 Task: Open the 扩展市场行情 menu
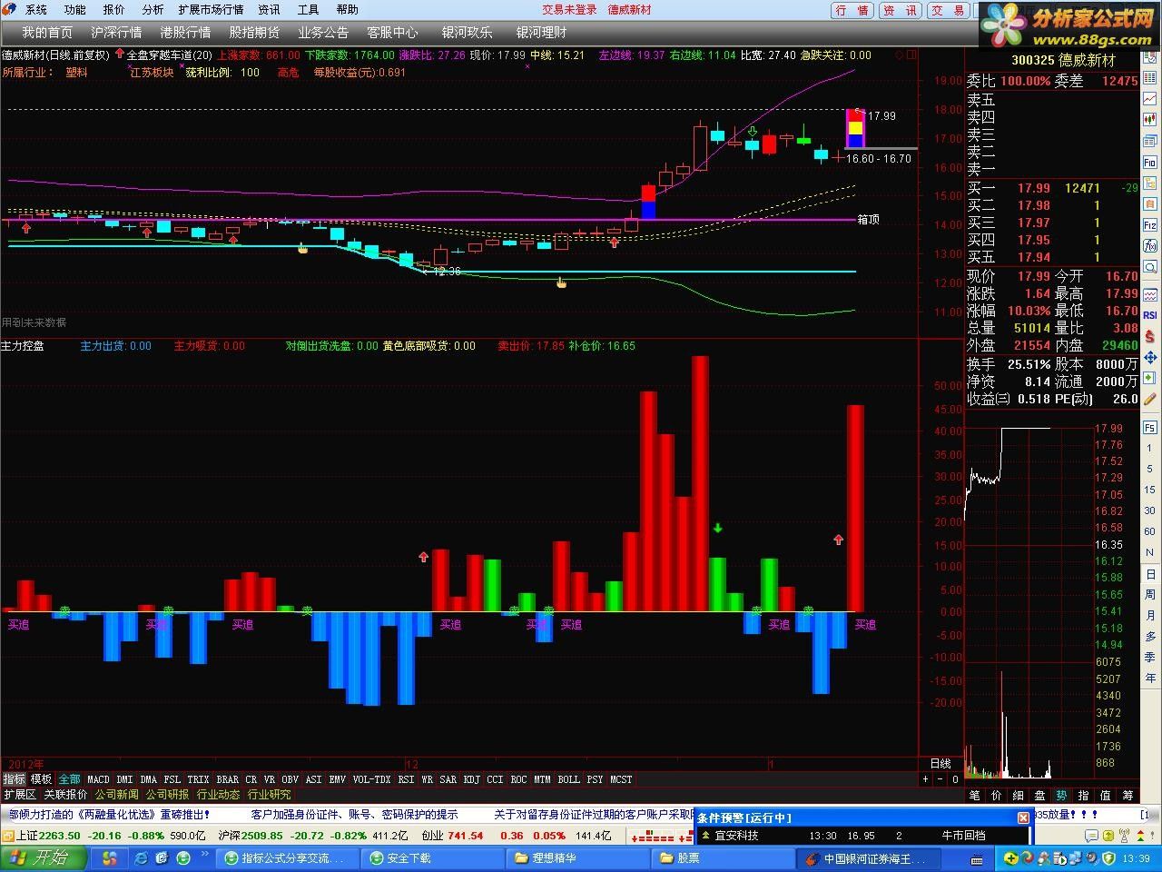point(211,10)
